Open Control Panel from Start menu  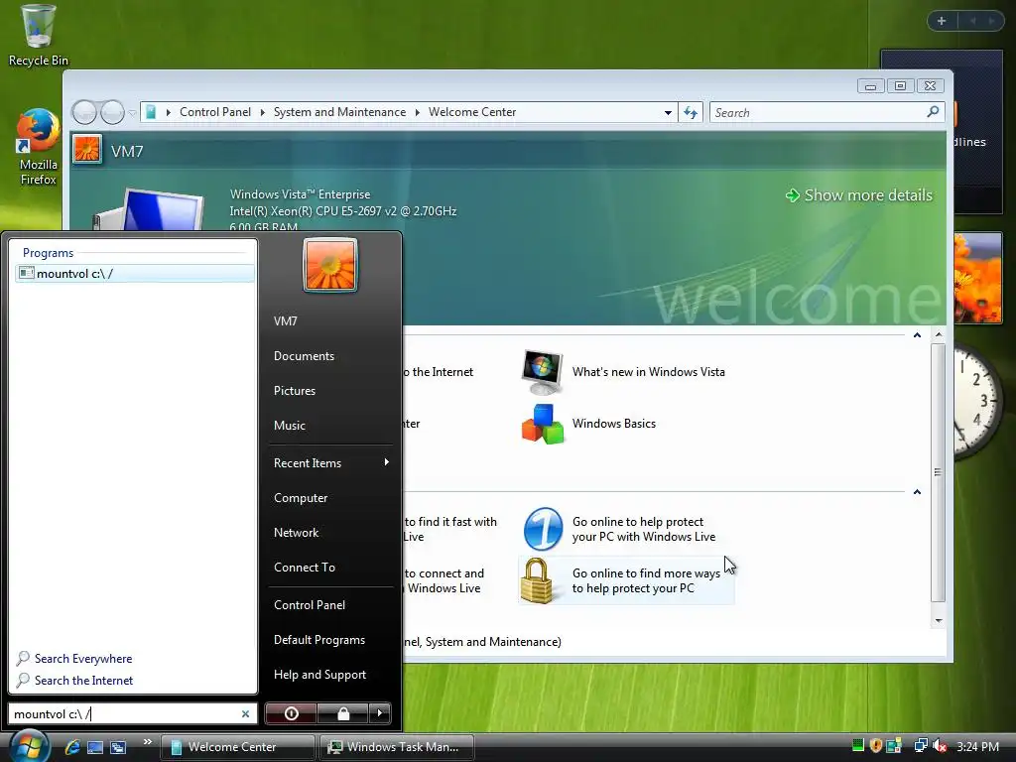310,604
